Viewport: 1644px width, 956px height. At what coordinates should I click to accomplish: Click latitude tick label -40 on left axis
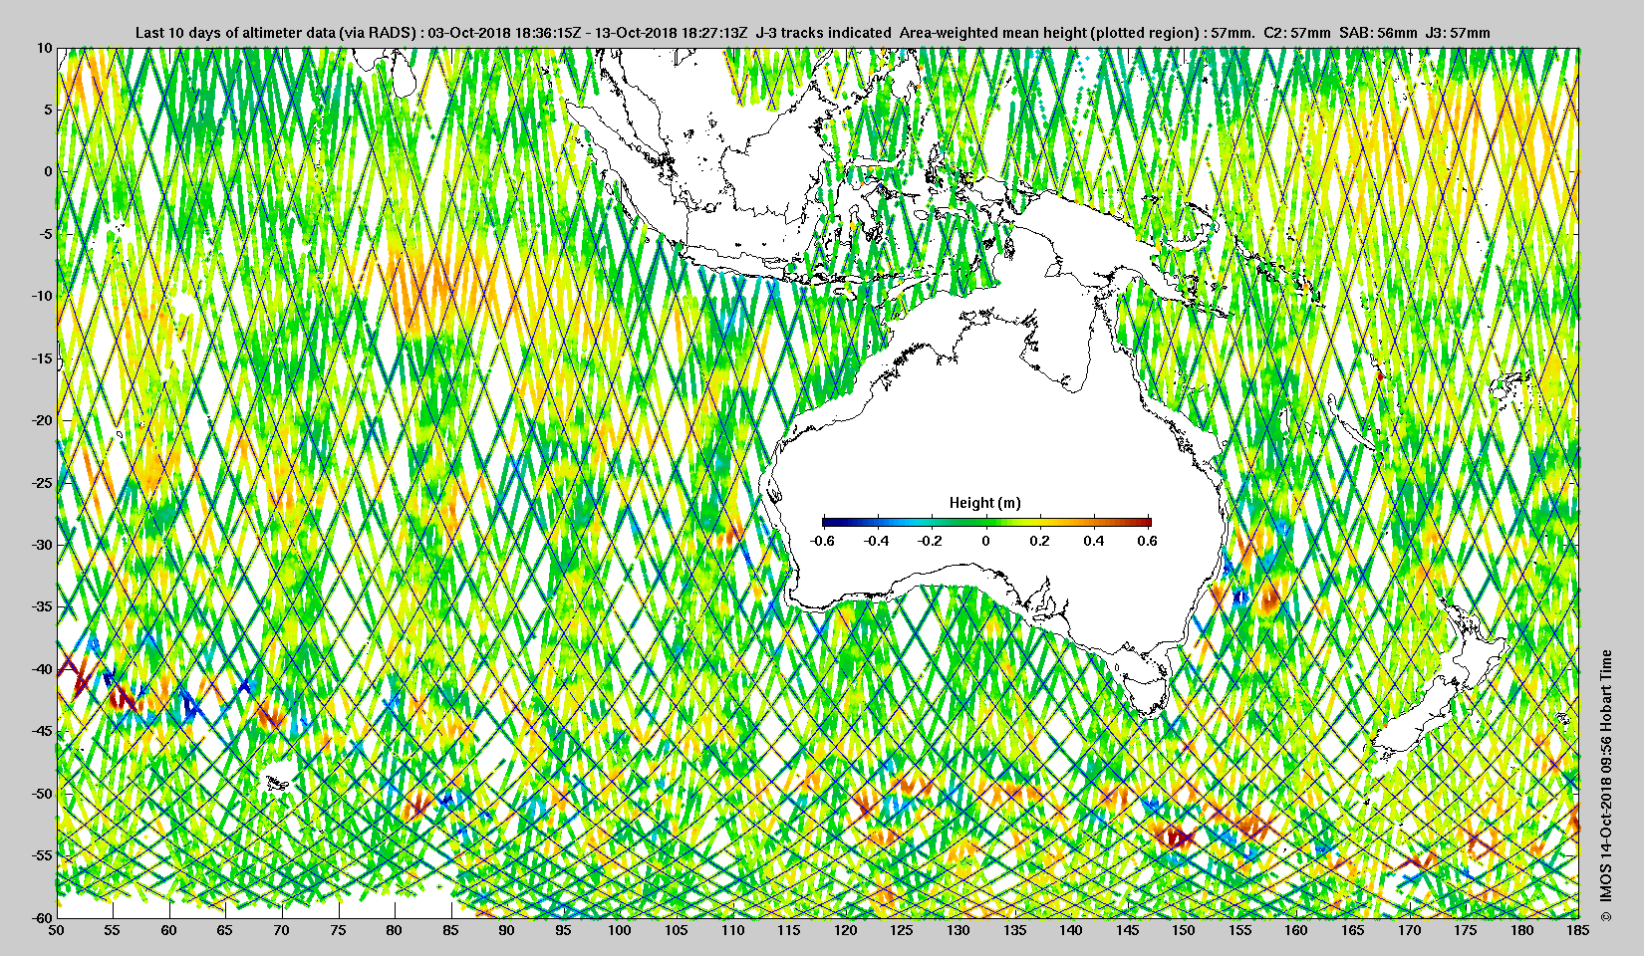click(41, 669)
